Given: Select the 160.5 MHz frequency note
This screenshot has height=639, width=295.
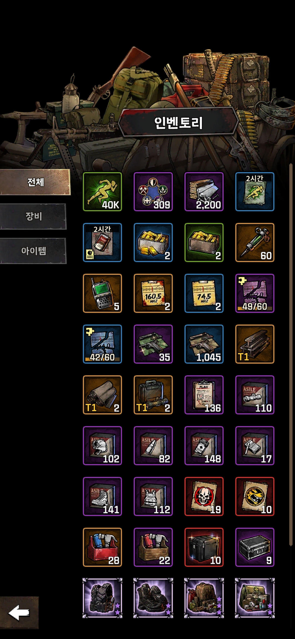Looking at the screenshot, I should point(153,293).
